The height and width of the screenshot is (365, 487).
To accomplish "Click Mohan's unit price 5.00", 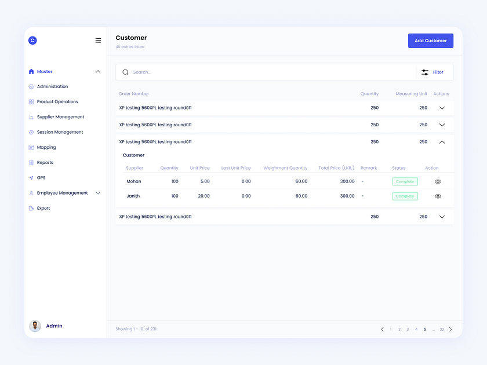I will click(x=205, y=181).
